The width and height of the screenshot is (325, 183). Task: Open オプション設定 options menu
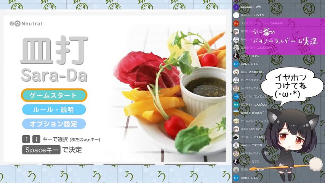tap(54, 124)
